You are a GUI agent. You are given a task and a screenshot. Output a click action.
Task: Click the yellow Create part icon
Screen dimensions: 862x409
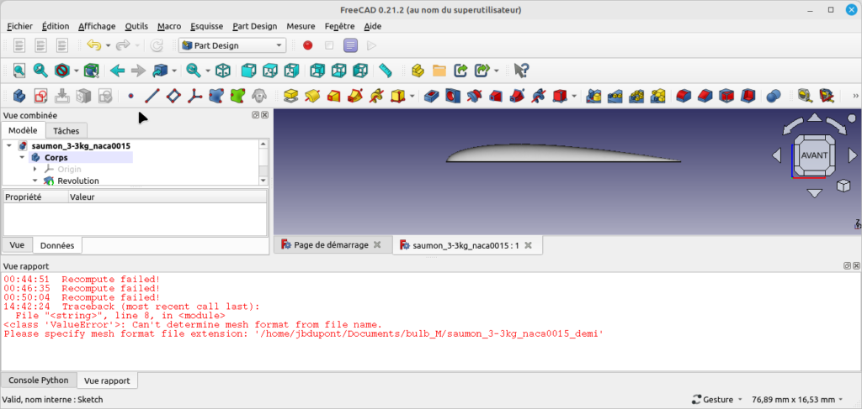tap(418, 71)
